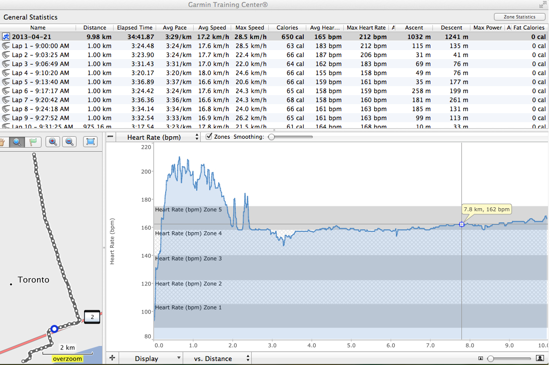This screenshot has width=549, height=365.
Task: Sort by the Calories column header
Action: pyautogui.click(x=287, y=28)
